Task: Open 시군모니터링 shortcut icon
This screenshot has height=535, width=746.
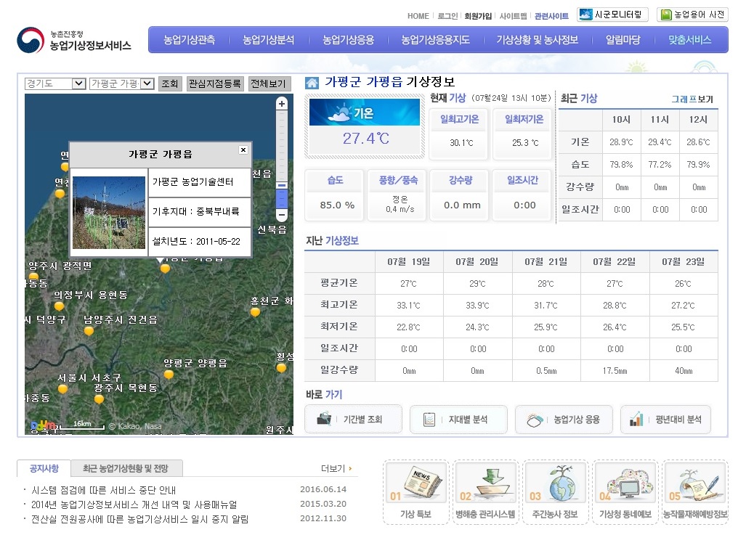Action: [612, 15]
